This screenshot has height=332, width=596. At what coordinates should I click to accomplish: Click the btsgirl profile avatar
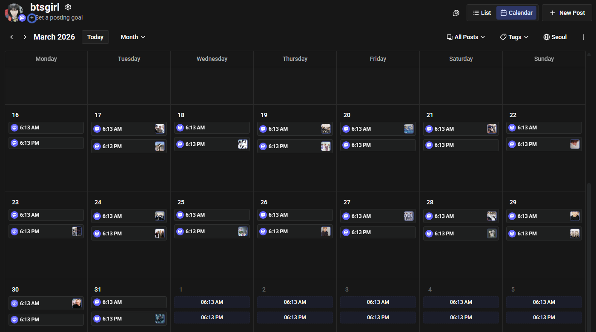tap(13, 11)
